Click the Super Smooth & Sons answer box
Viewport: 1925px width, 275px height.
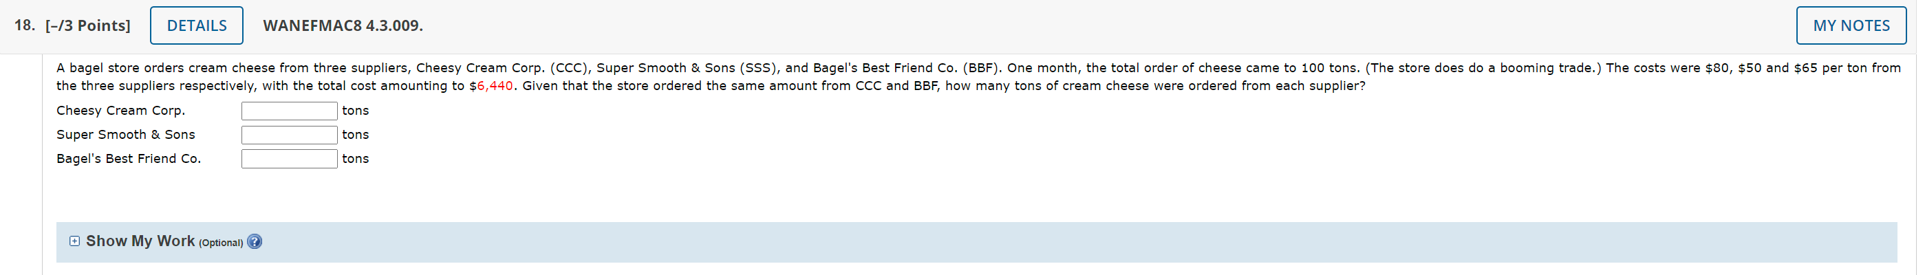(289, 135)
